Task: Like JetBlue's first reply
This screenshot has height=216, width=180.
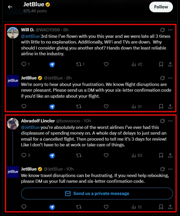Action: [x=106, y=106]
